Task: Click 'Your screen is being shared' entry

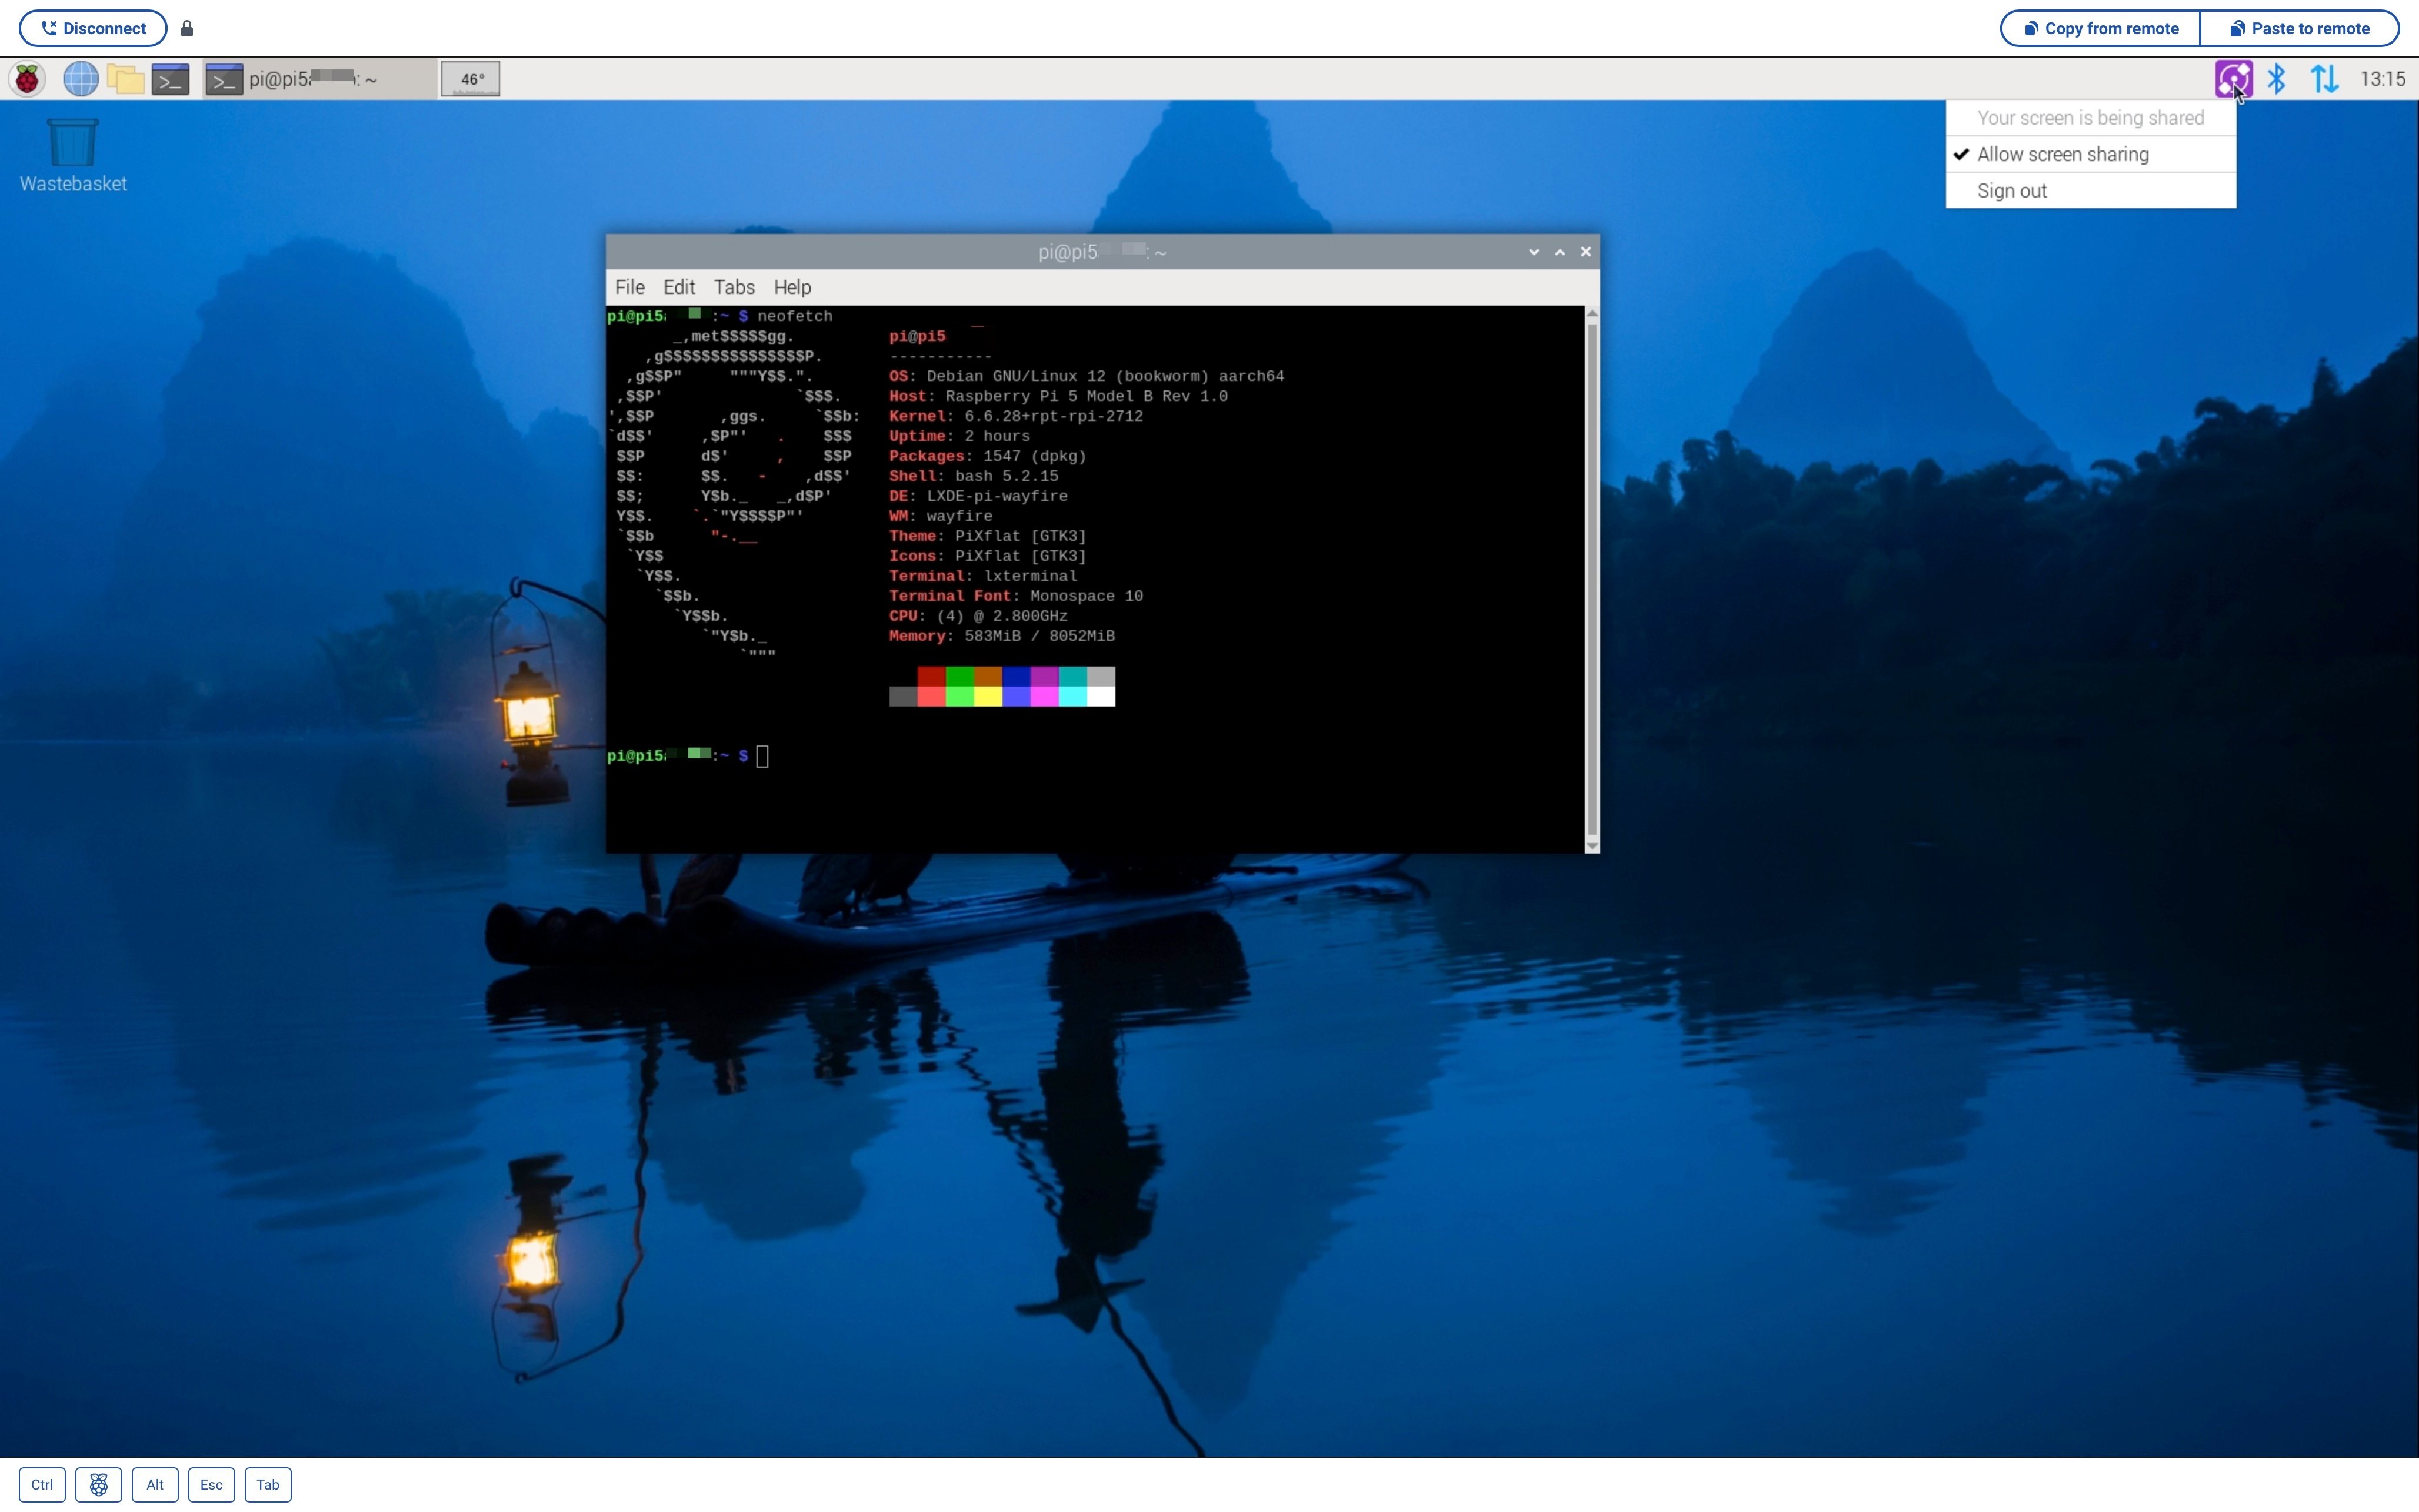Action: (2090, 118)
